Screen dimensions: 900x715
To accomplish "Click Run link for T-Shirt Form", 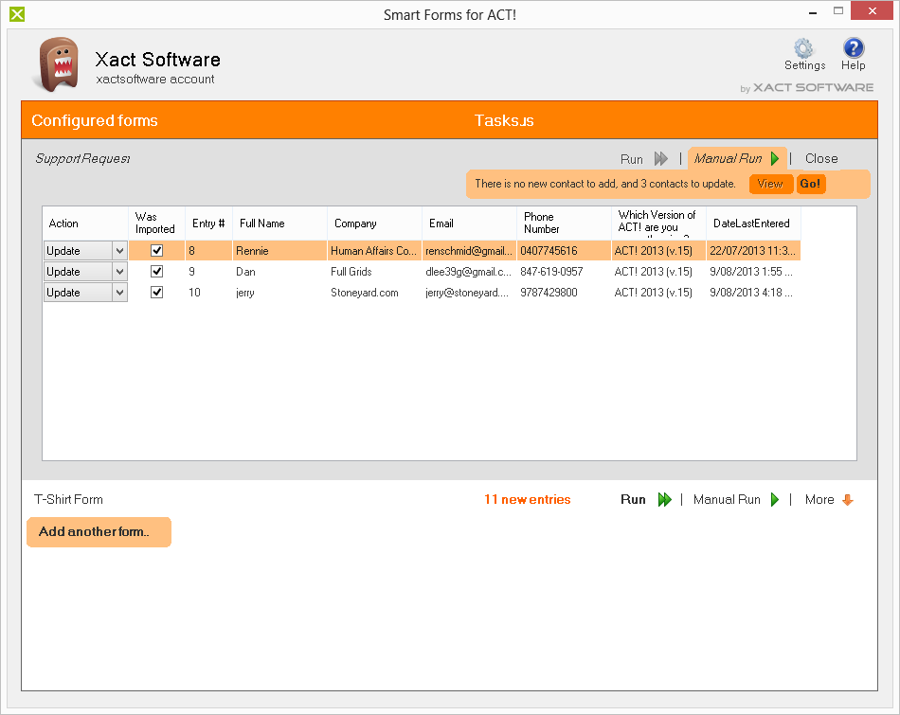I will pyautogui.click(x=633, y=499).
